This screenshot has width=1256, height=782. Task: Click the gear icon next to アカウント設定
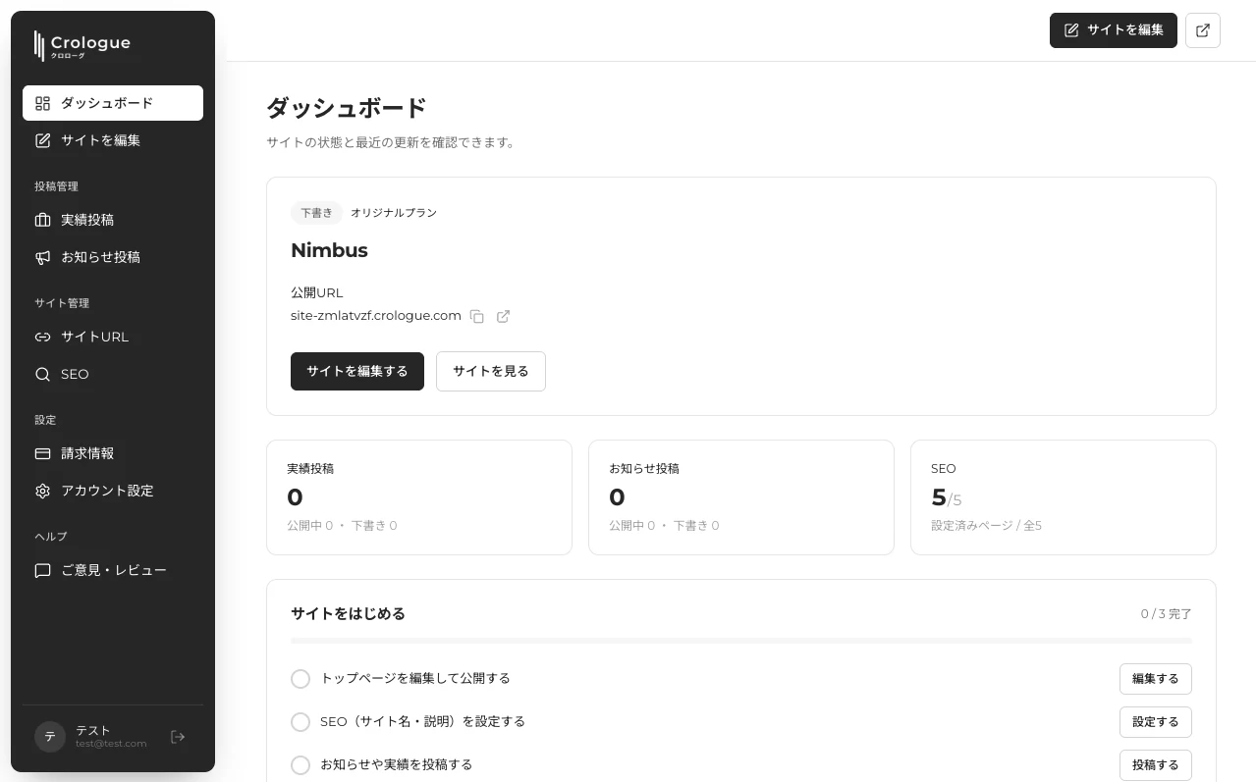pyautogui.click(x=42, y=491)
